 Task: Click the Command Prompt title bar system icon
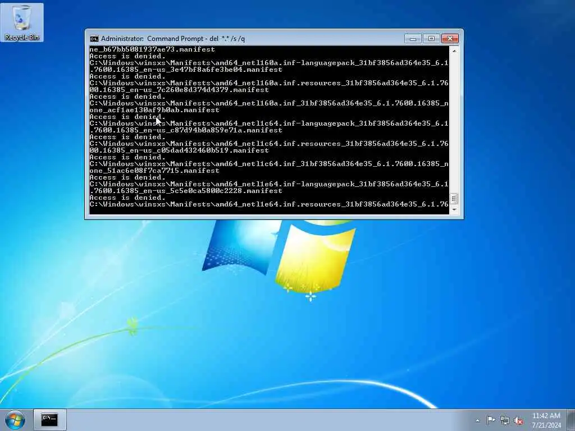tap(94, 39)
